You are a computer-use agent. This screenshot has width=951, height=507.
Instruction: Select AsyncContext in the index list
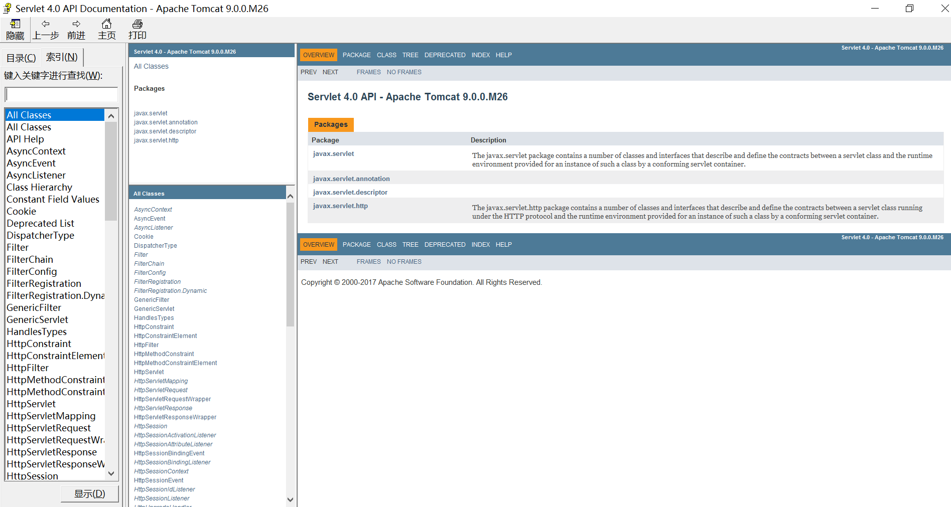[36, 151]
